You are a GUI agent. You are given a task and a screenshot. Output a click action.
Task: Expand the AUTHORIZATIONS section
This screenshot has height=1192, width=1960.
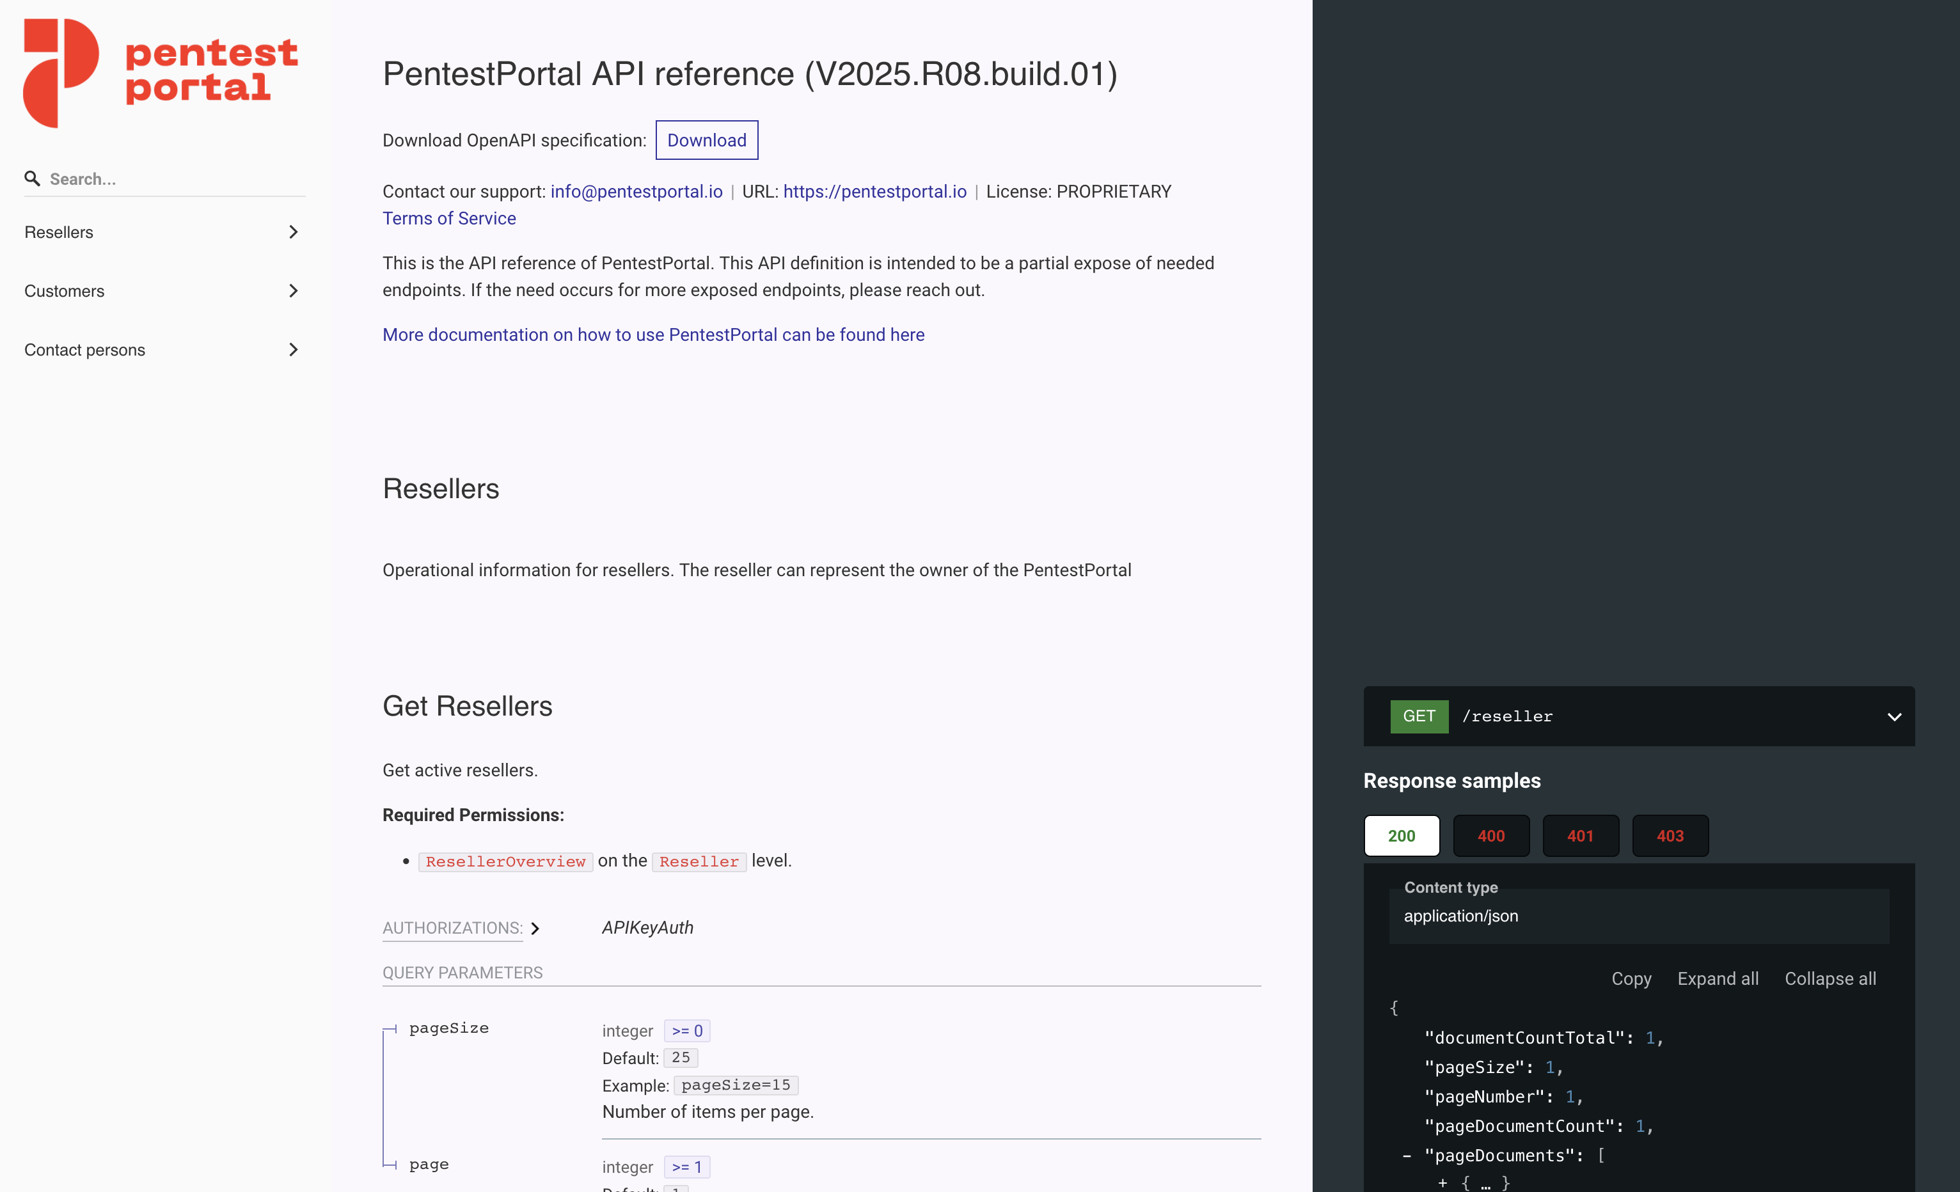tap(461, 928)
